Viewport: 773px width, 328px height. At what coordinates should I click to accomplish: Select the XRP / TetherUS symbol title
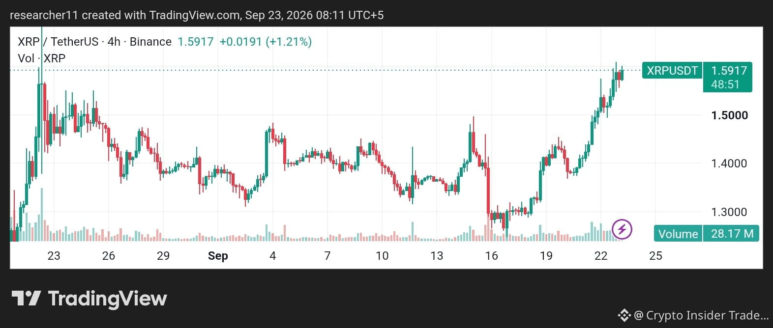[58, 42]
